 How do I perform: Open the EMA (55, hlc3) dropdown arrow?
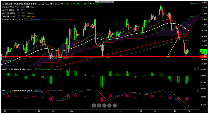coord(15,7)
